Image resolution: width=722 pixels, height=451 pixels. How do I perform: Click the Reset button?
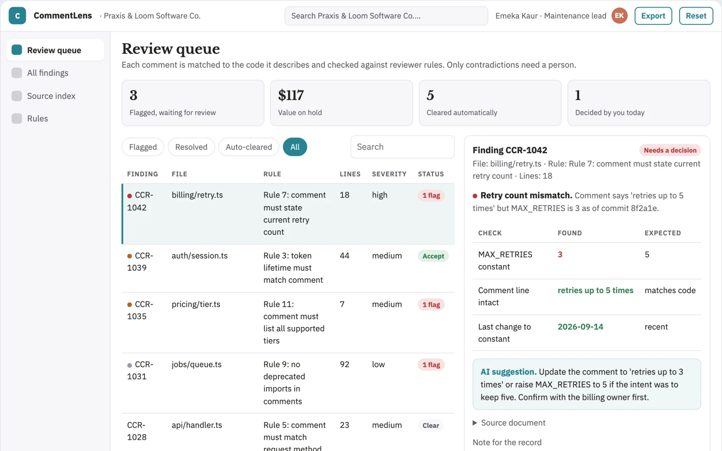point(696,16)
